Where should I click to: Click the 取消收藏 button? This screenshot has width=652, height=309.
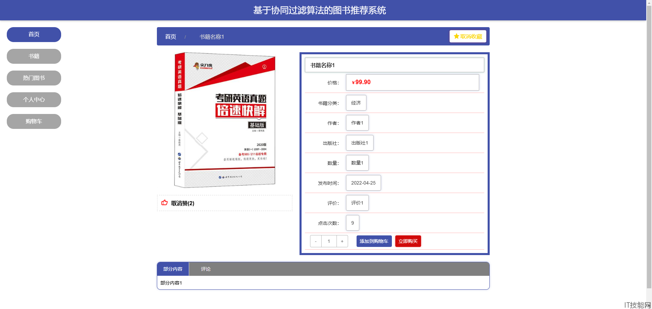468,36
